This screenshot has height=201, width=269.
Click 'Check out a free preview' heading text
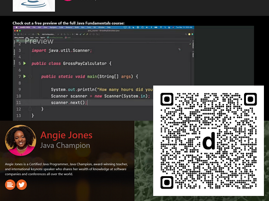[68, 23]
